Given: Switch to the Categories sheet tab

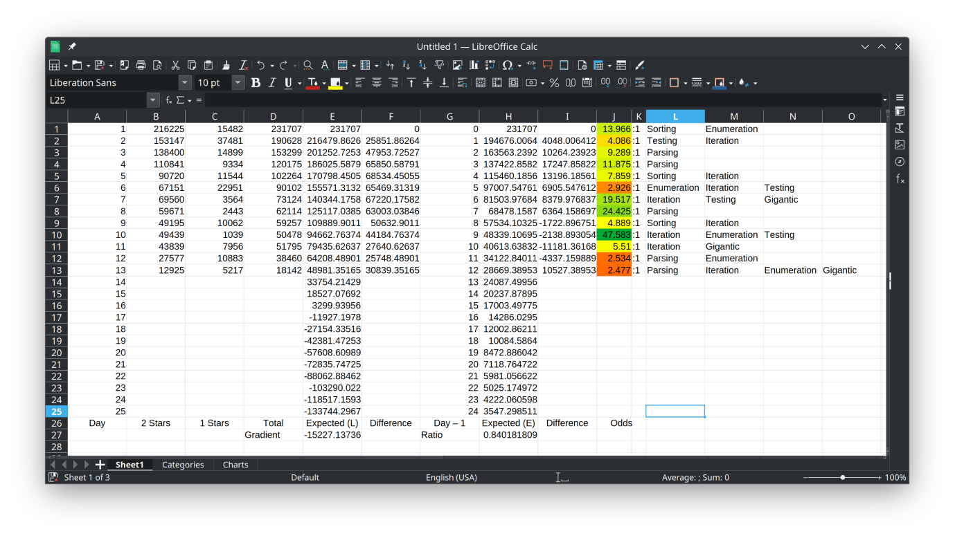Looking at the screenshot, I should coord(183,465).
